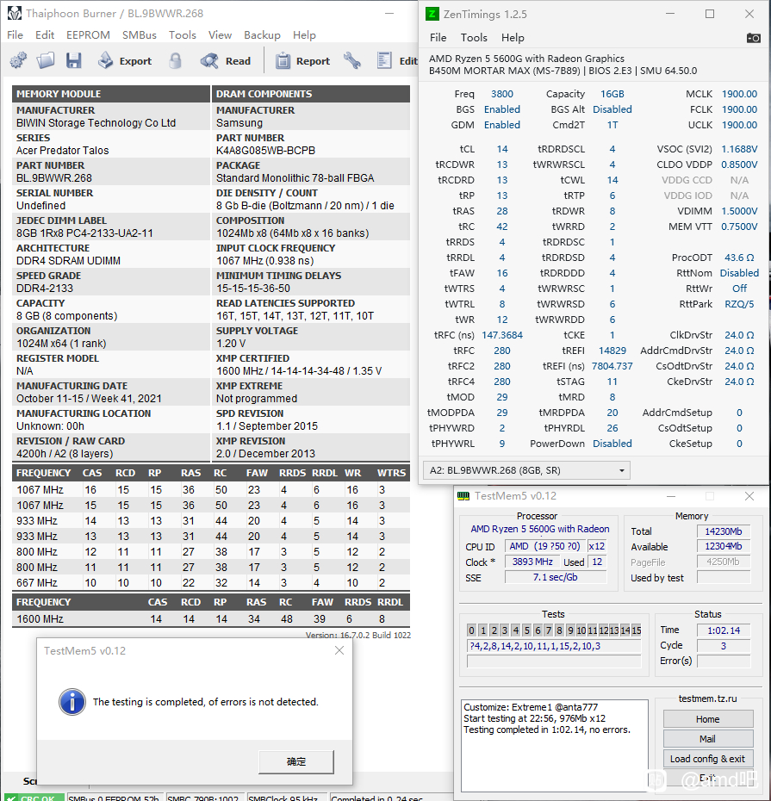This screenshot has height=801, width=771.
Task: Click manufacturer BIWIN Storage Technology Co Ltd
Action: click(96, 123)
